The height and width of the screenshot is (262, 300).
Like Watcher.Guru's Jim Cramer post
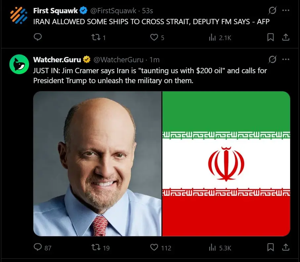click(x=153, y=248)
